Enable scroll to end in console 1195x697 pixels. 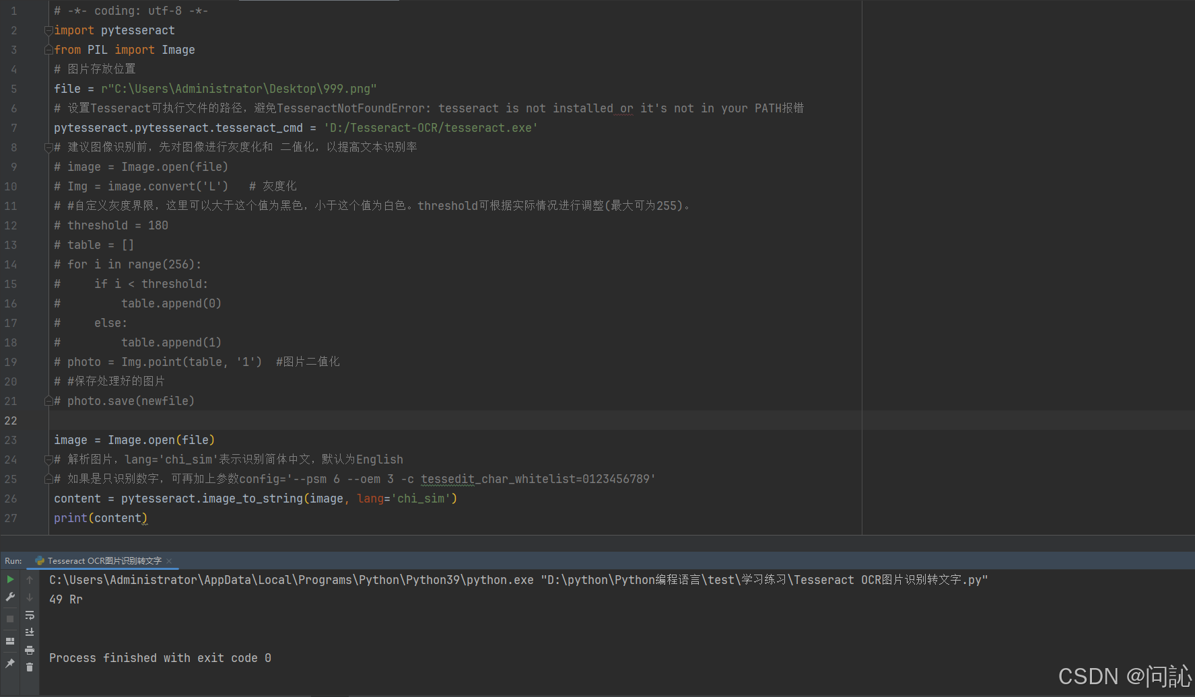[x=30, y=631]
